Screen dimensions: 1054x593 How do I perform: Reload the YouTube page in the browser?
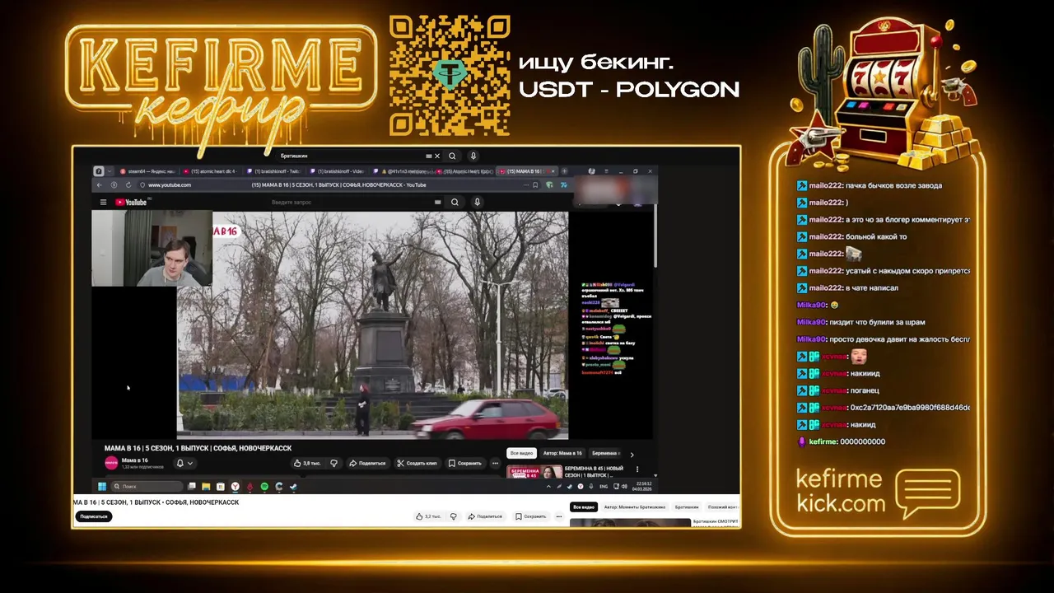[128, 184]
